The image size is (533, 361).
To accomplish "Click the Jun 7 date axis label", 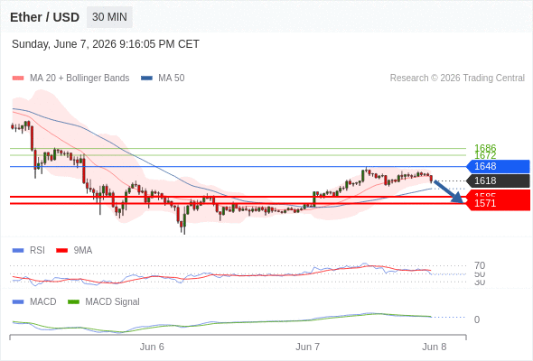I will pyautogui.click(x=307, y=347).
